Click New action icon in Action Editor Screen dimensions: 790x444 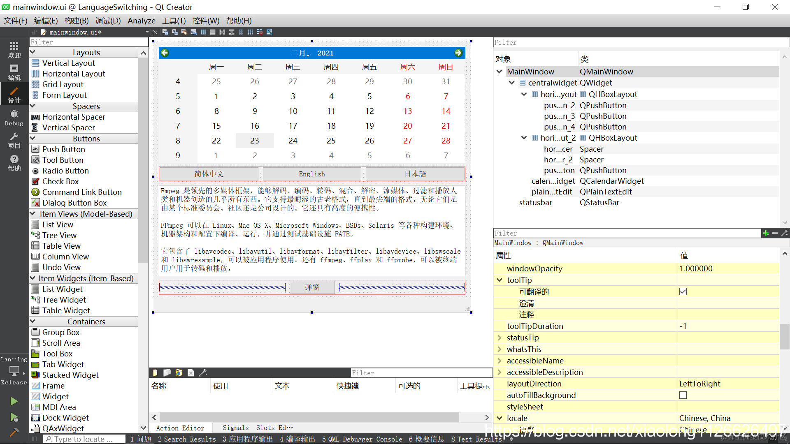155,373
